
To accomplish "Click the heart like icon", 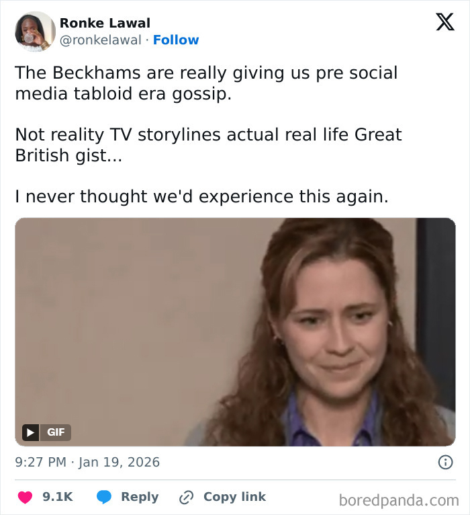I will tap(26, 497).
